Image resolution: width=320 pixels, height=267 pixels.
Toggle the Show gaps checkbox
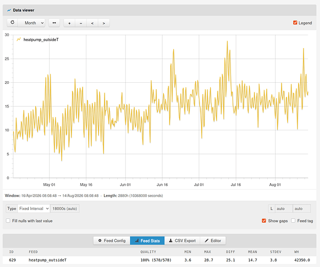point(264,221)
